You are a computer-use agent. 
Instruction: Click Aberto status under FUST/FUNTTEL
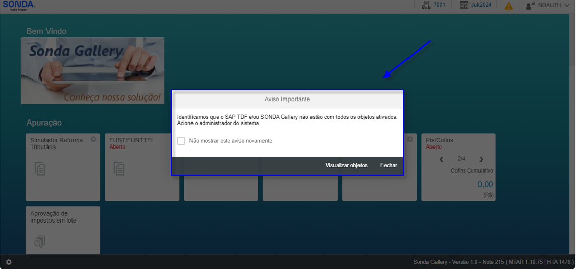117,147
